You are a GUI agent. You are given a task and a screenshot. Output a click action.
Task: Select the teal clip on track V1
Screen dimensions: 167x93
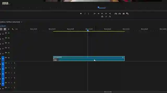89,59
